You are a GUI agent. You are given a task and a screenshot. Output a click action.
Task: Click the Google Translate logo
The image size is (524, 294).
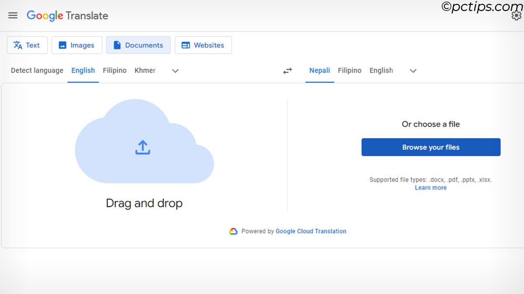67,16
